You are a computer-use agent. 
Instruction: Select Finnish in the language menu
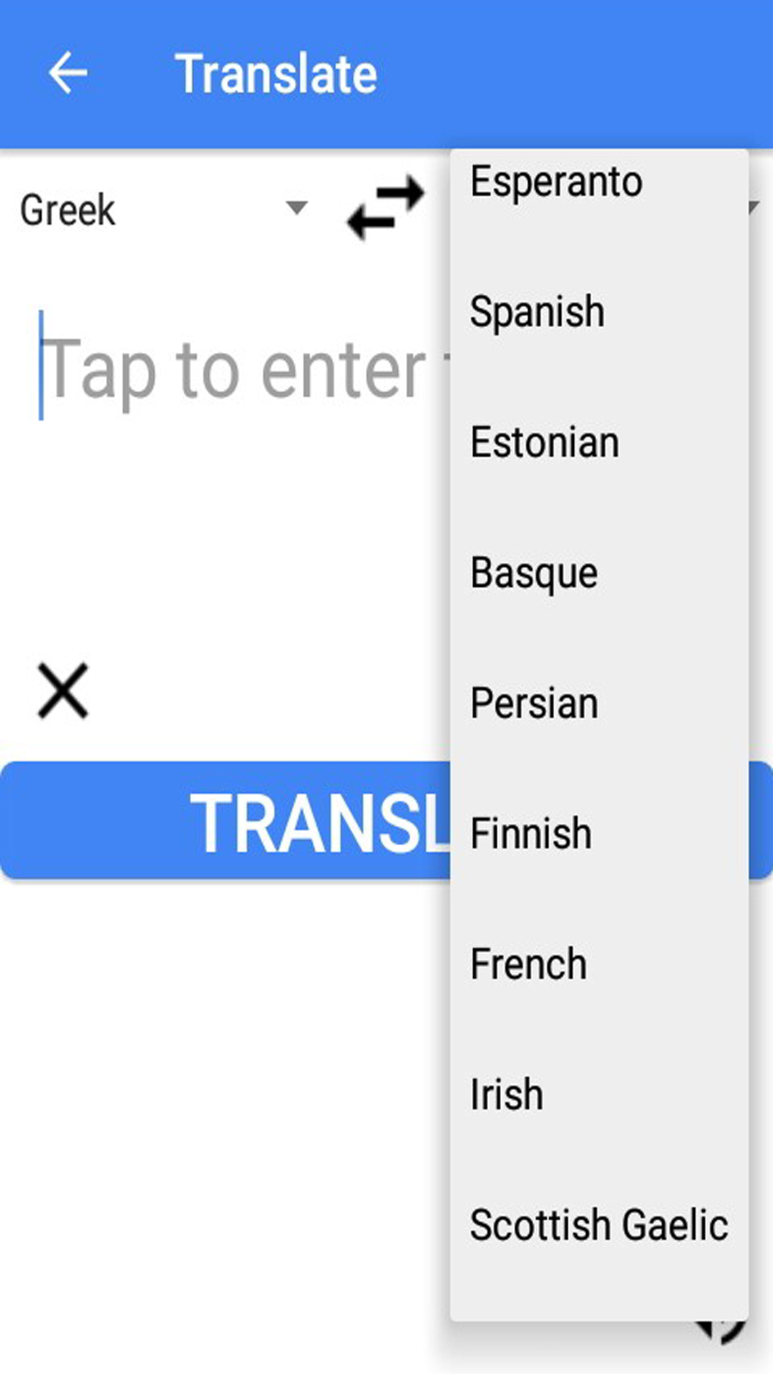[531, 834]
